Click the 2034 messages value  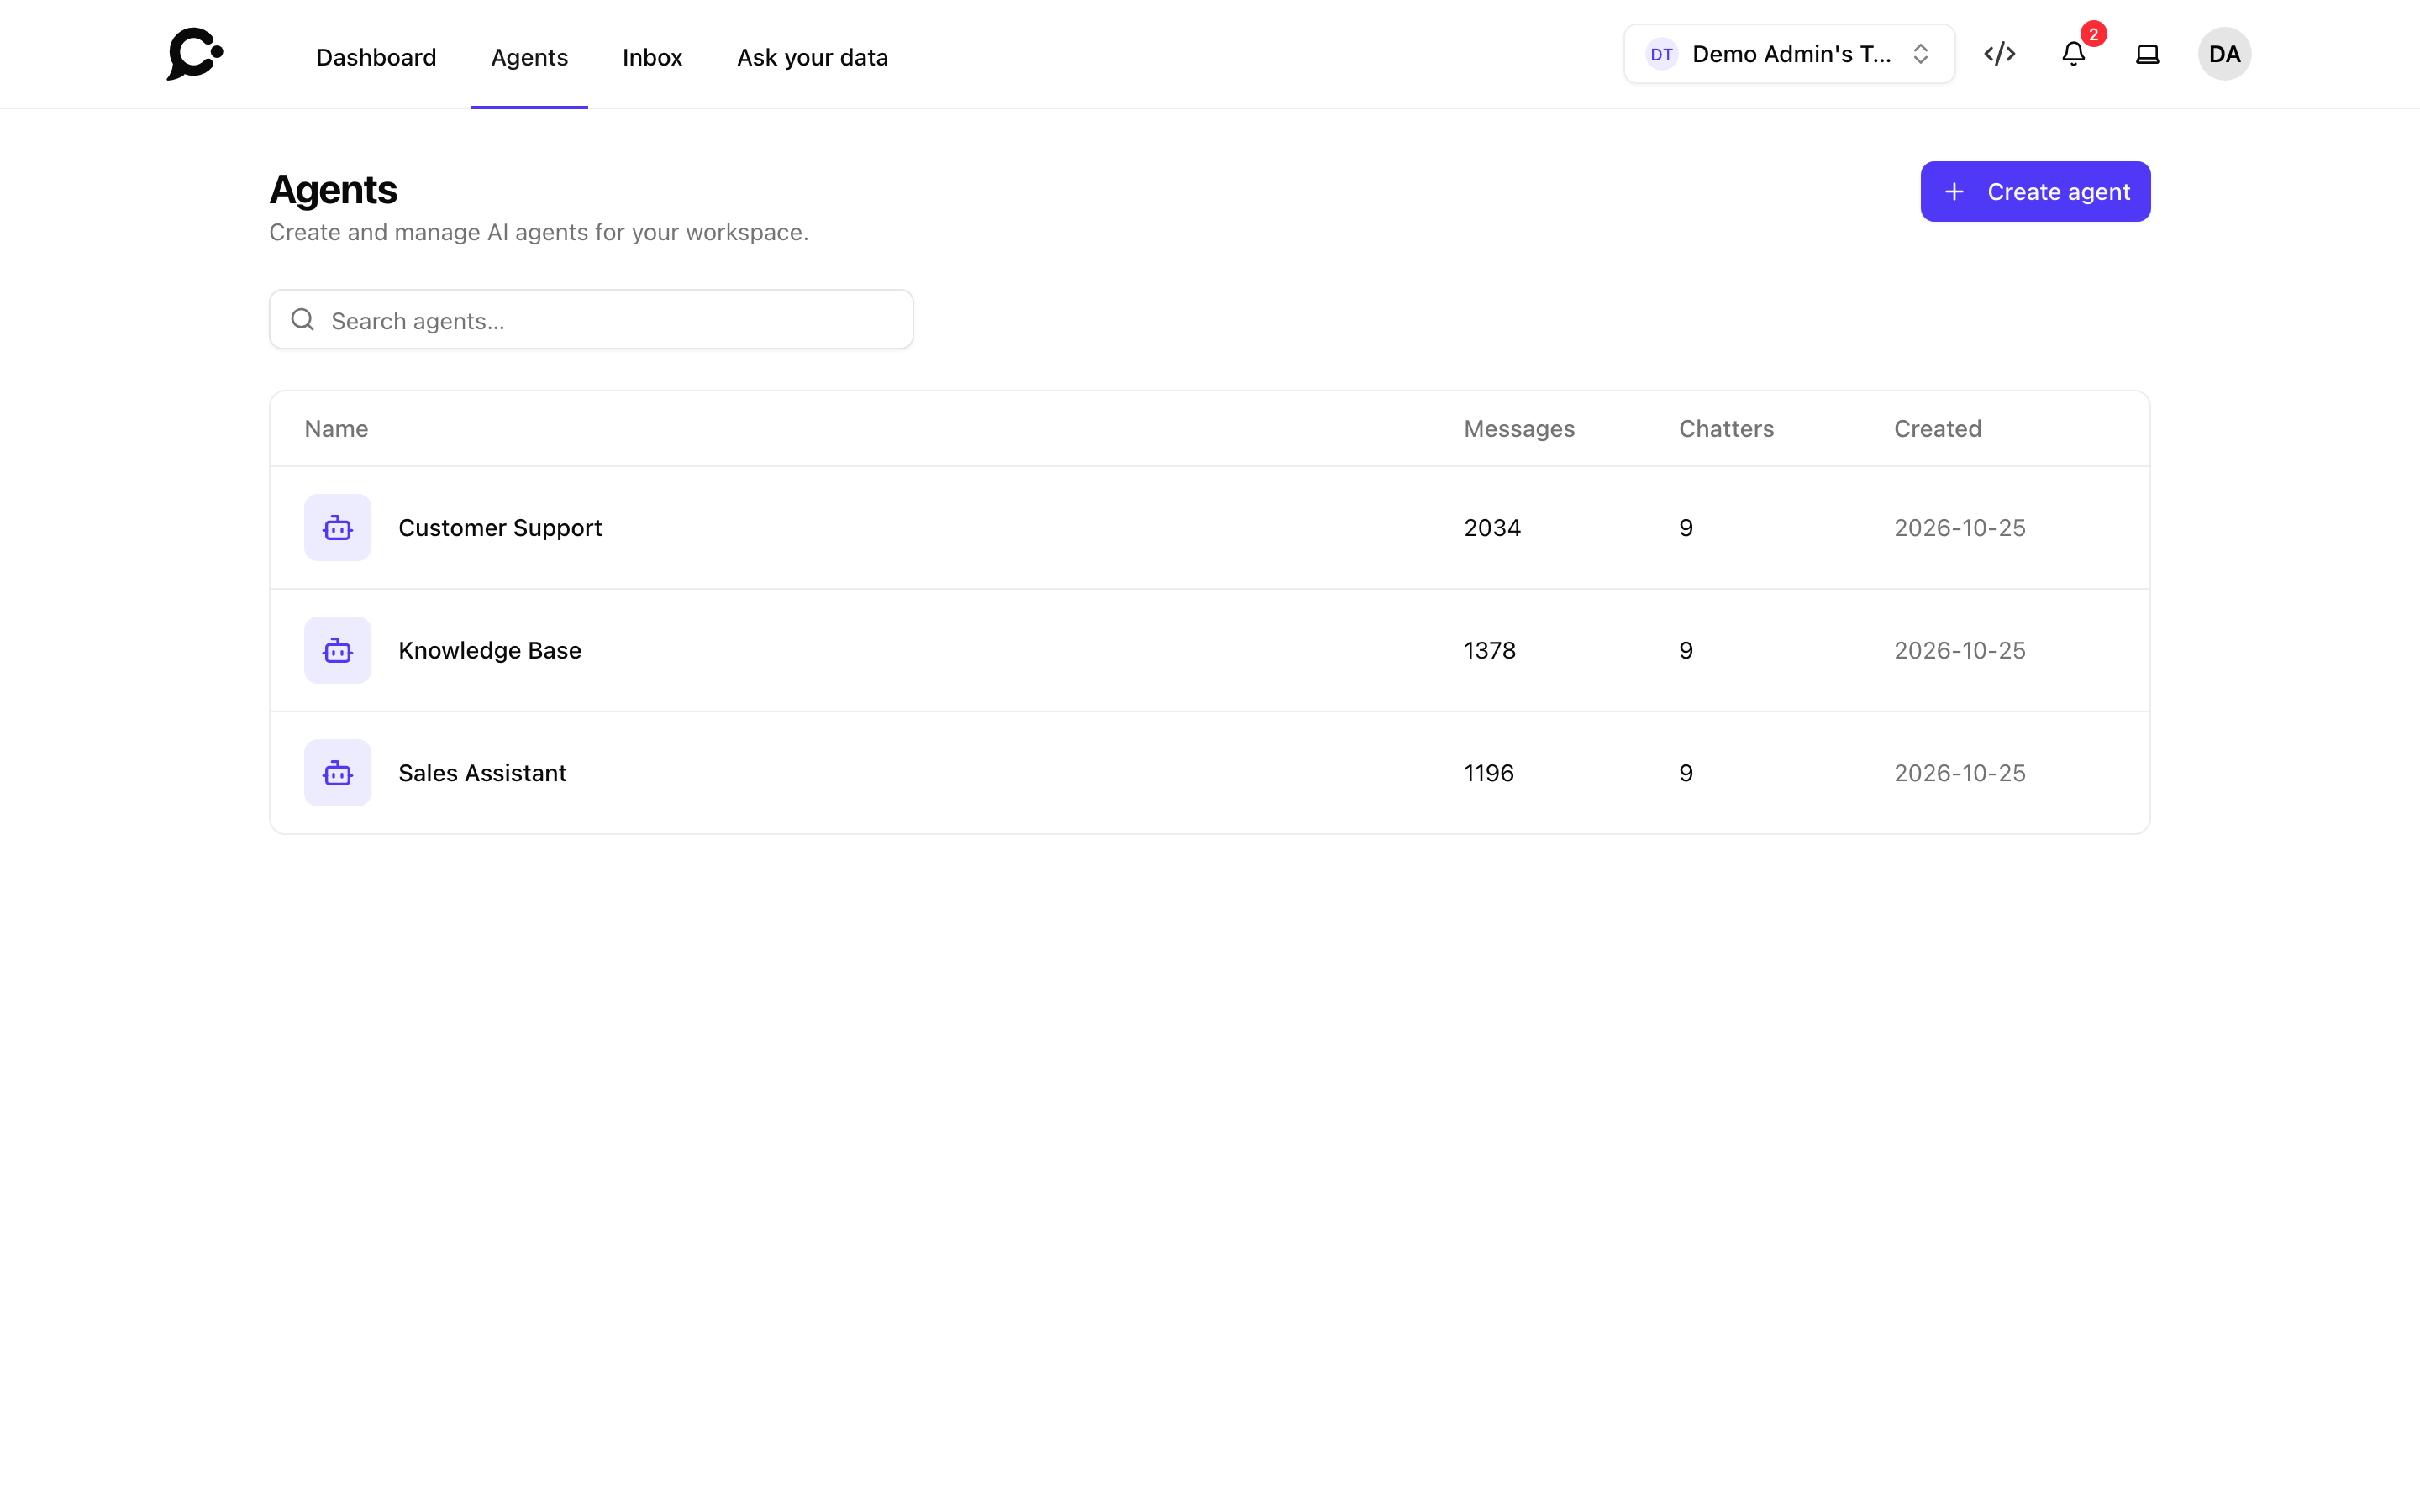click(x=1492, y=527)
